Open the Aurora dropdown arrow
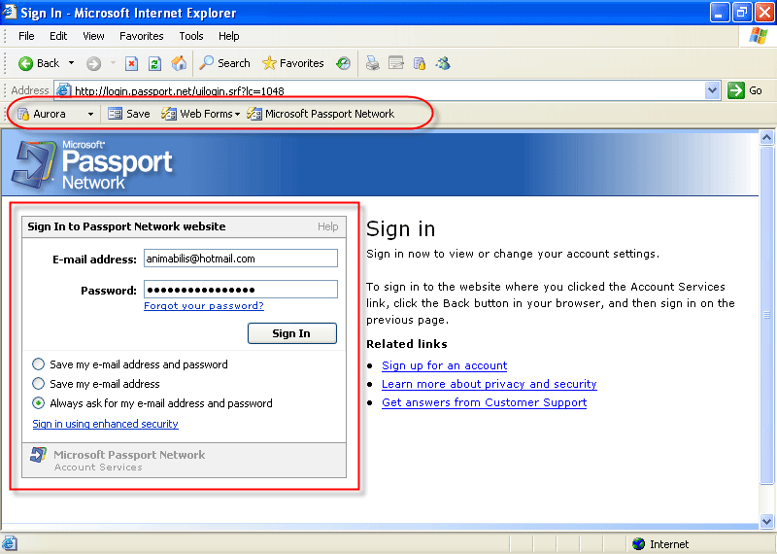This screenshot has height=554, width=777. [x=90, y=114]
